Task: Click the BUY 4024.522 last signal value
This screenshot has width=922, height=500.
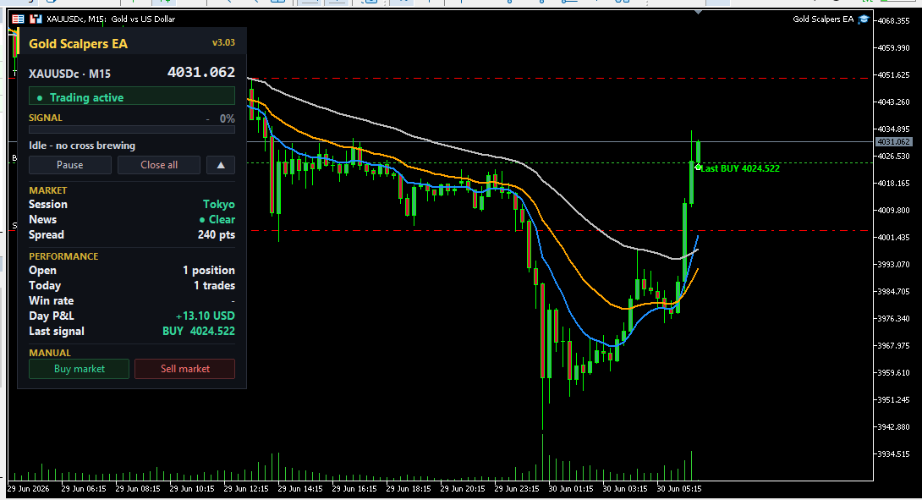Action: point(199,331)
